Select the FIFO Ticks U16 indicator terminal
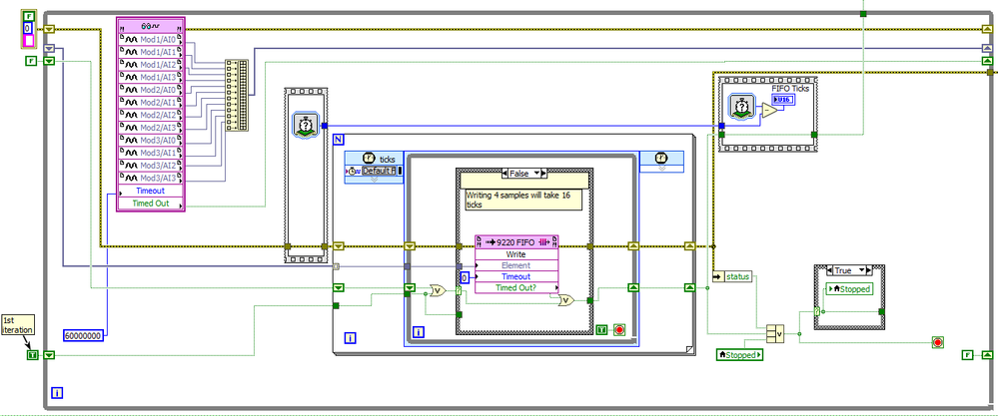Screen dimensions: 998x416 tap(783, 101)
